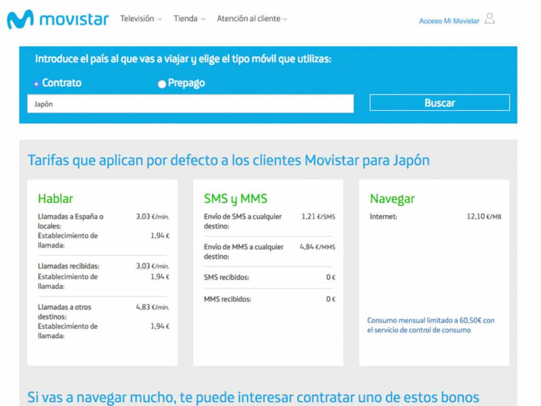Click 'Llamadas a España o locales:' label
541x406 pixels.
pyautogui.click(x=71, y=222)
